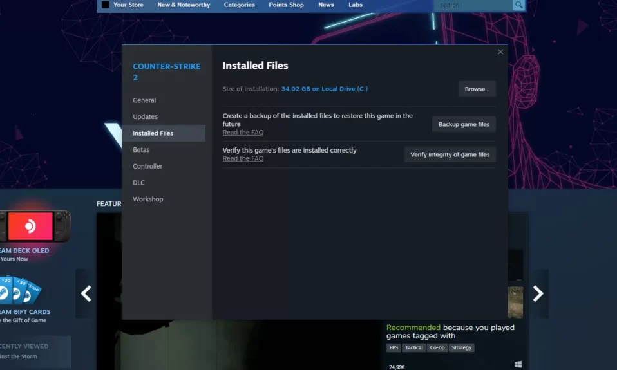Screen dimensions: 617x370
Task: Open the News page
Action: (326, 5)
